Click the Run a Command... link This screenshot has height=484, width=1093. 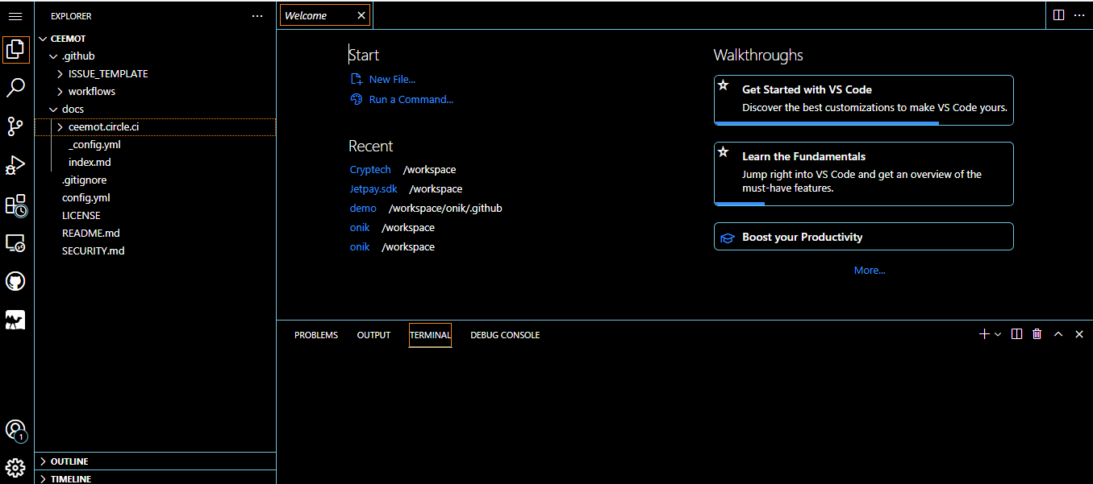(411, 100)
